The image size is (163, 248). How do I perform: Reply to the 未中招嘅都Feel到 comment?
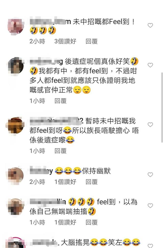[91, 42]
